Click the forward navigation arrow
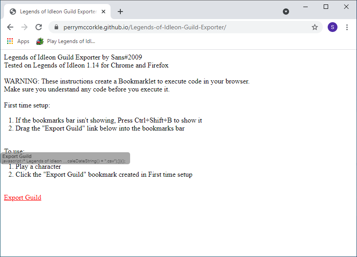Image resolution: width=357 pixels, height=257 pixels. [24, 28]
